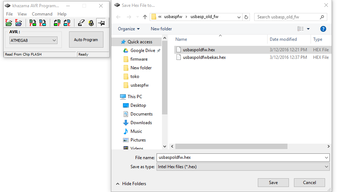The image size is (337, 192).
Task: Click usbaspfw in the address path
Action: [x=173, y=17]
